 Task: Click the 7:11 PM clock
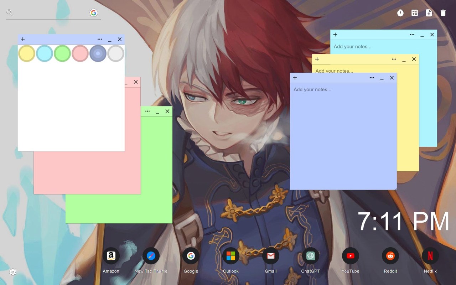pos(403,222)
